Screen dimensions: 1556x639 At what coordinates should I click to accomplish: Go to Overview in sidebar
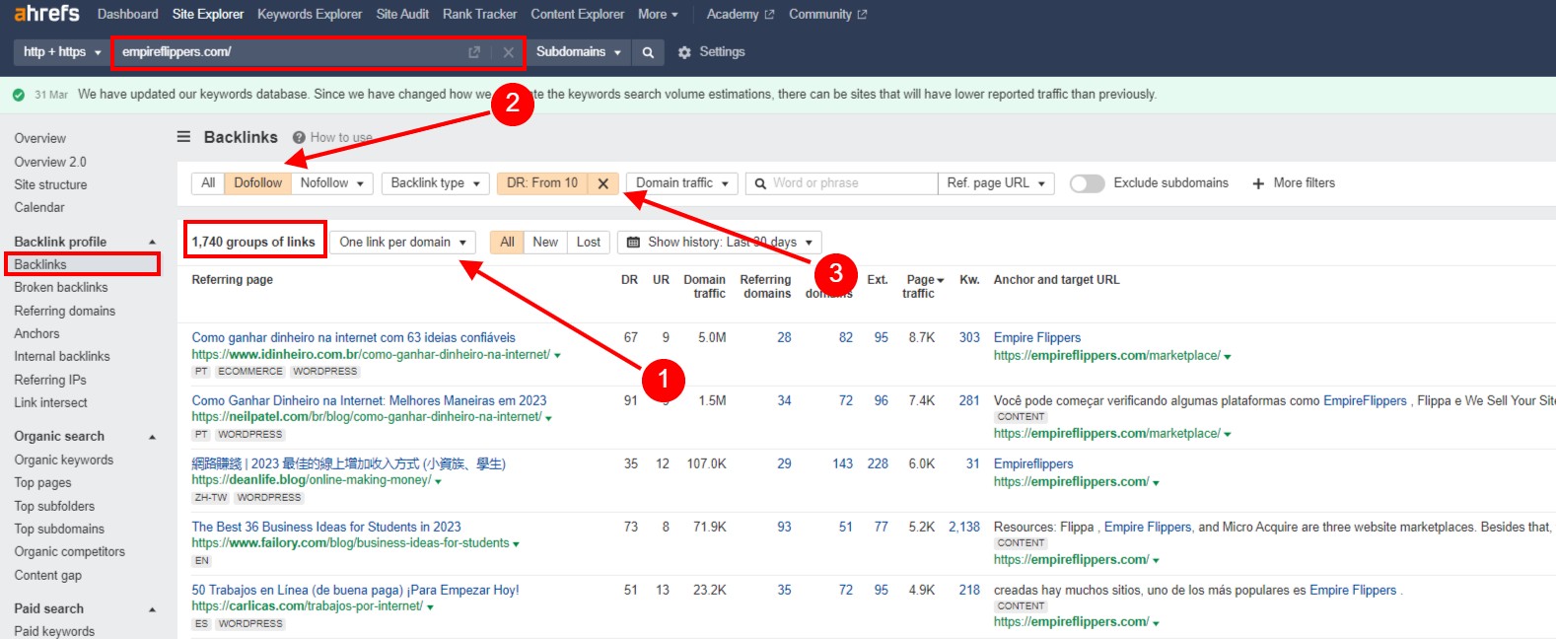[x=40, y=139]
